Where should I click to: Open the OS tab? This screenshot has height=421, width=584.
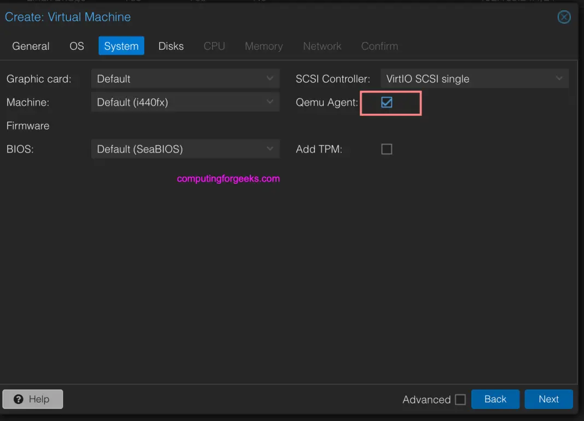click(77, 46)
